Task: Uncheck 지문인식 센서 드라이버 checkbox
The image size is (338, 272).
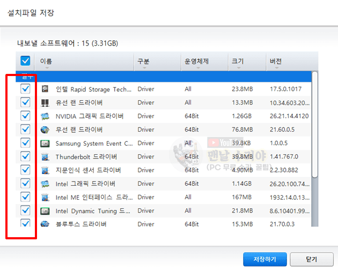Action: point(25,170)
